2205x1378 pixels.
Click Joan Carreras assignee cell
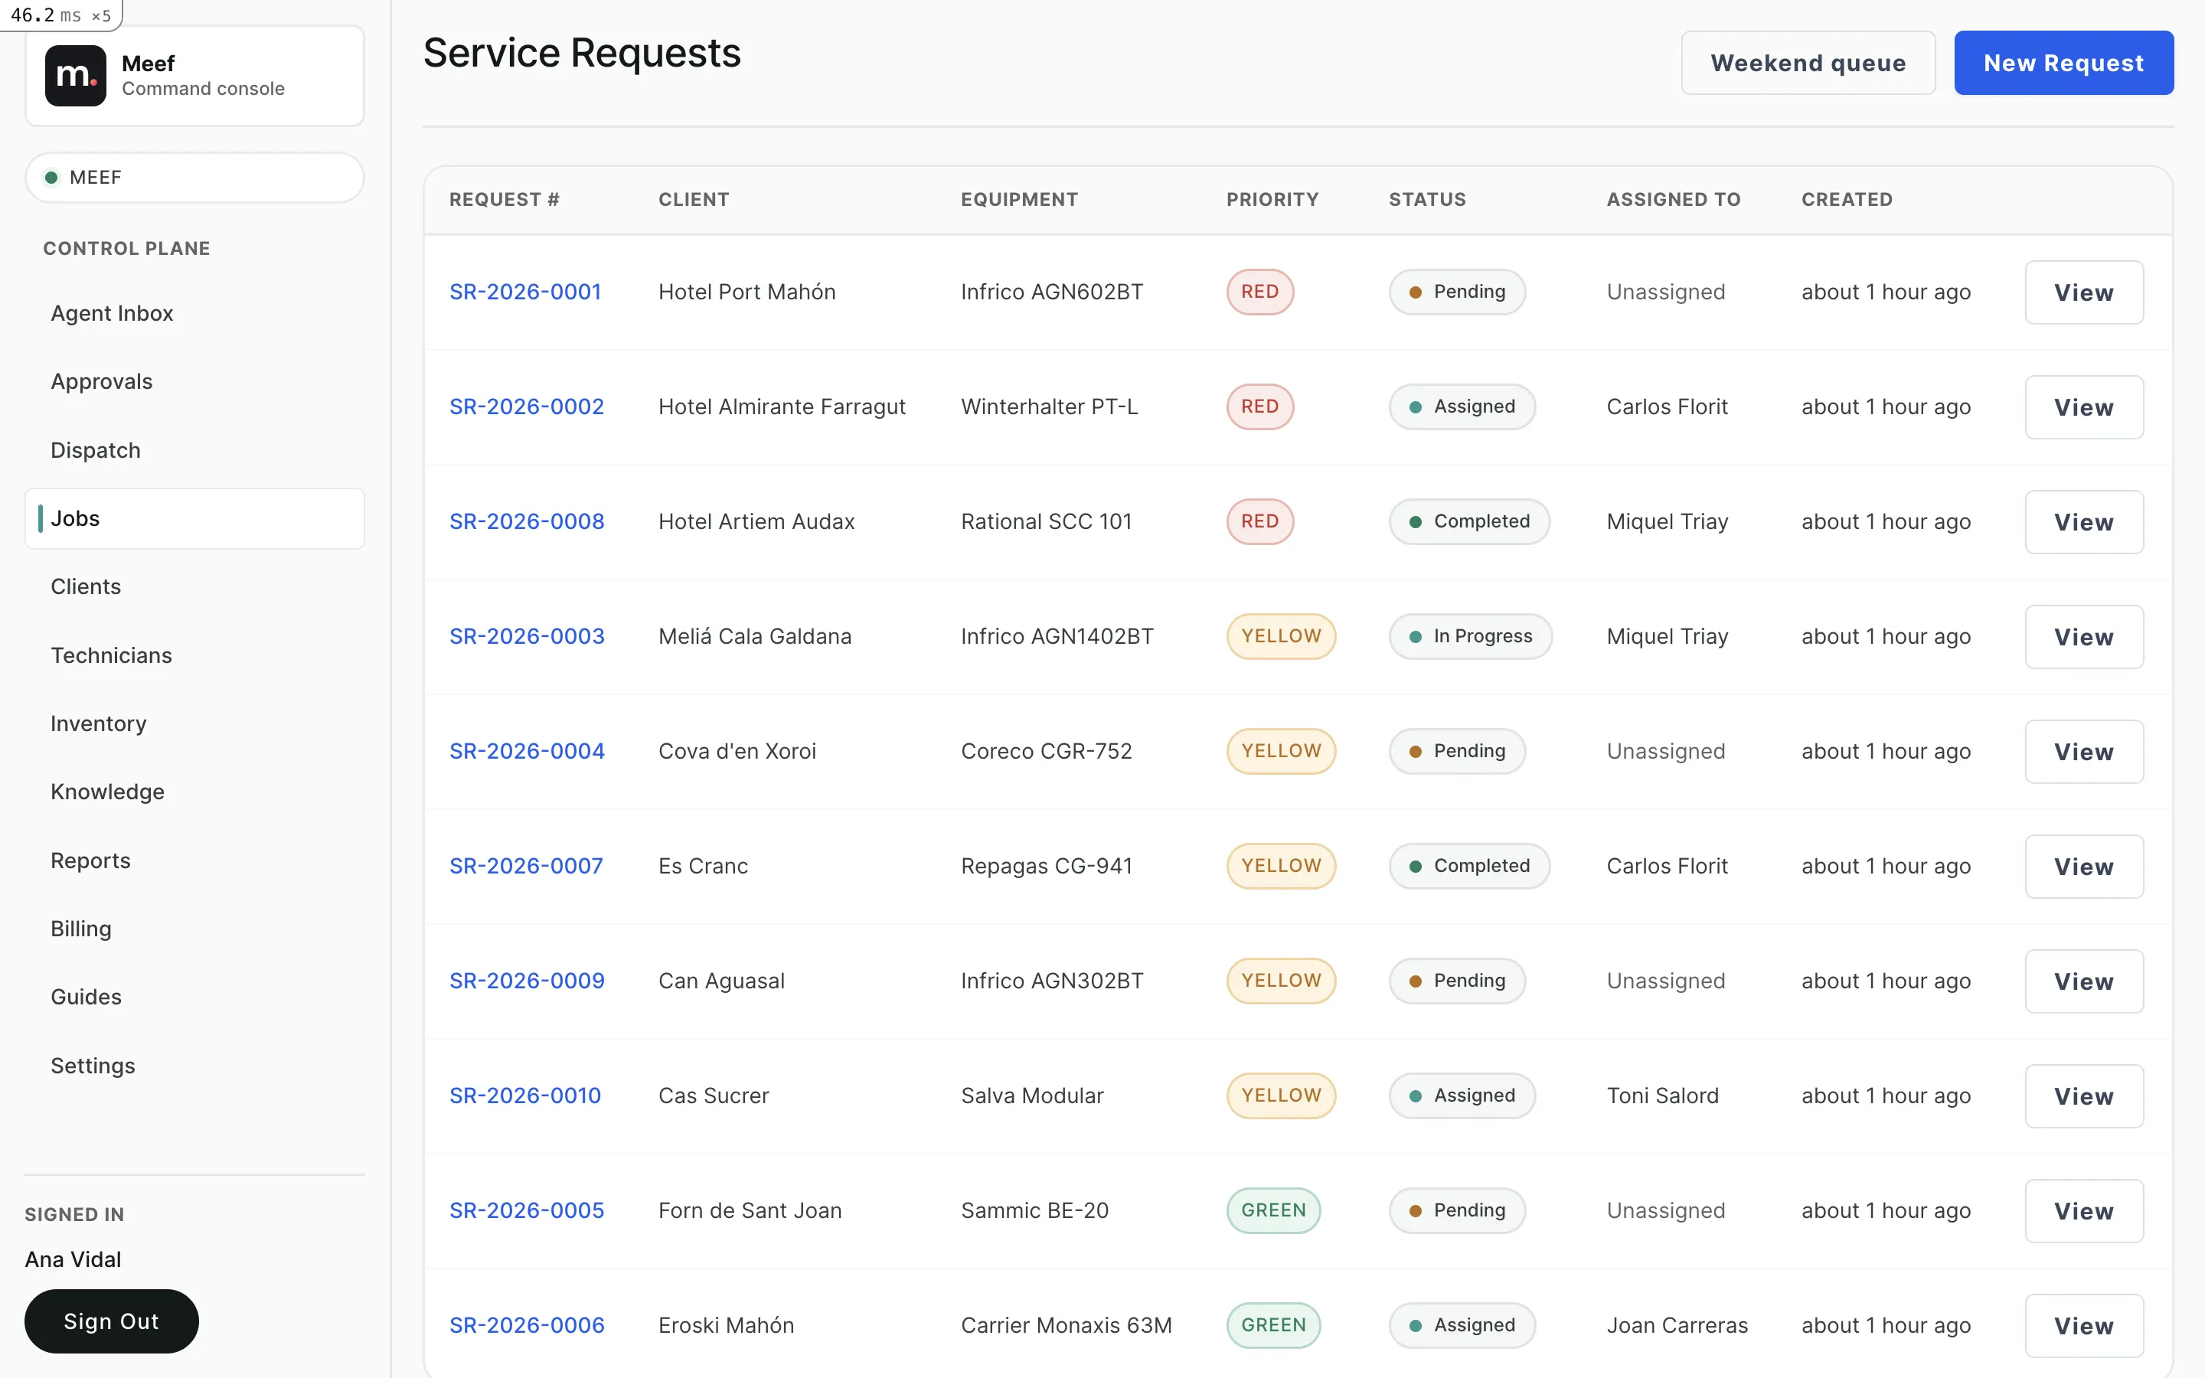click(1677, 1325)
